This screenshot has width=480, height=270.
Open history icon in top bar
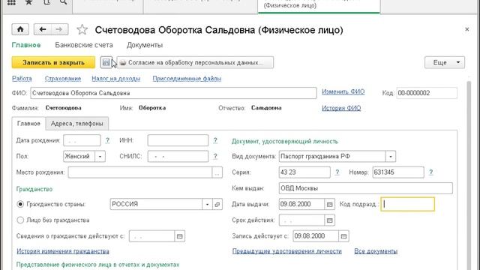click(46, 2)
